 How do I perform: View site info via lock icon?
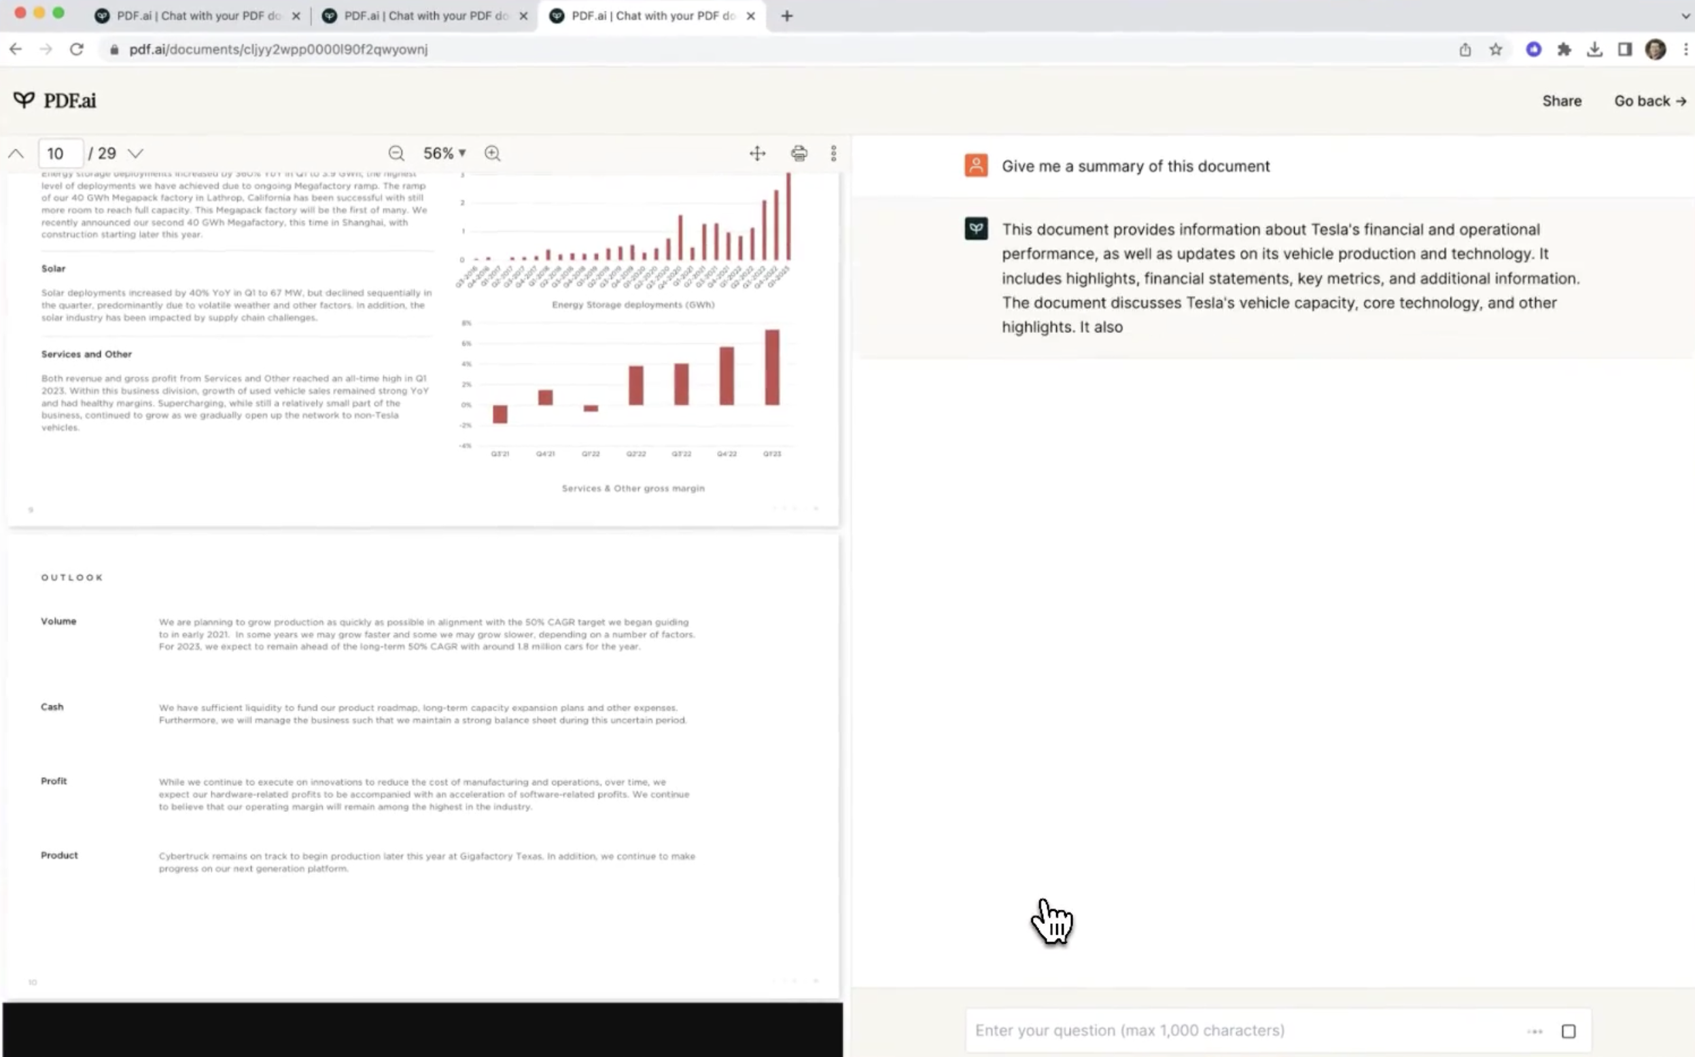tap(114, 49)
